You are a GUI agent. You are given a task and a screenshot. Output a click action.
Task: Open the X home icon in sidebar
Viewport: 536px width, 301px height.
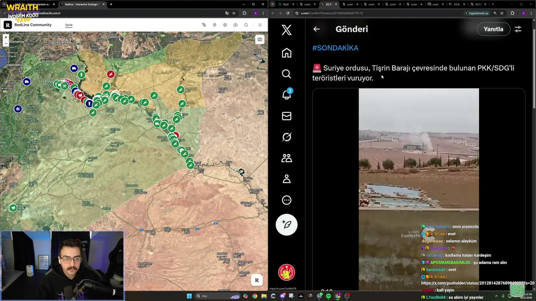tap(286, 53)
